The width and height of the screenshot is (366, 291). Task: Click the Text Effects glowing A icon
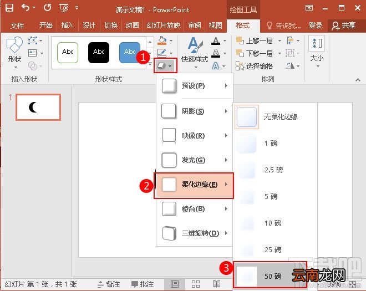(x=216, y=66)
